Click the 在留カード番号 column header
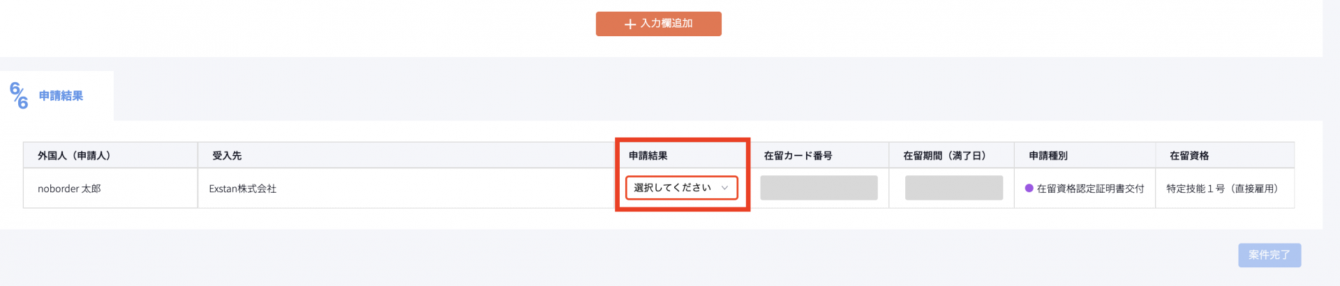The height and width of the screenshot is (286, 1340). point(798,156)
